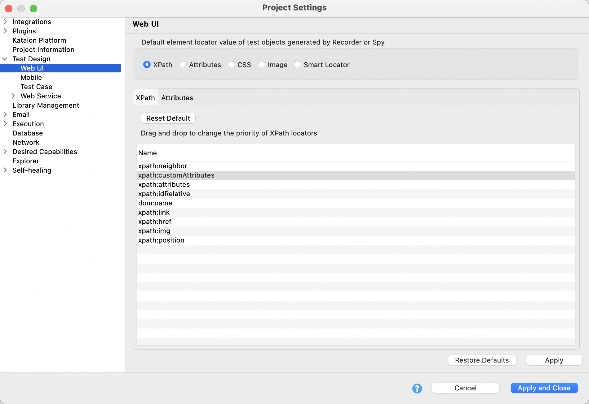Click Apply and Close

coord(544,388)
